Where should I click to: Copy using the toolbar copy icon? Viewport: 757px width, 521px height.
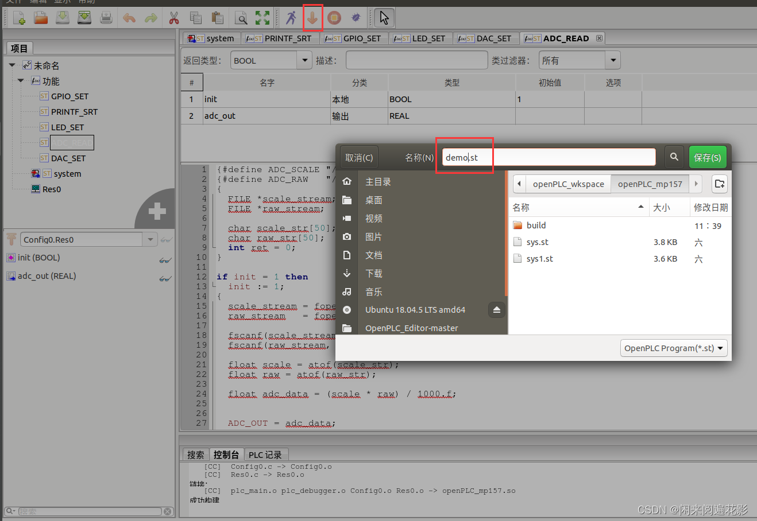pyautogui.click(x=195, y=18)
